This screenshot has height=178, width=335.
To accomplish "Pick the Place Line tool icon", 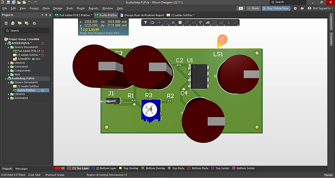I will pyautogui.click(x=235, y=22).
